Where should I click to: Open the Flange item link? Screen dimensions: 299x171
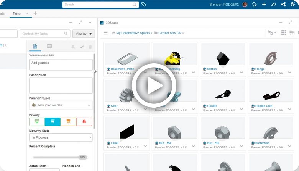(260, 69)
